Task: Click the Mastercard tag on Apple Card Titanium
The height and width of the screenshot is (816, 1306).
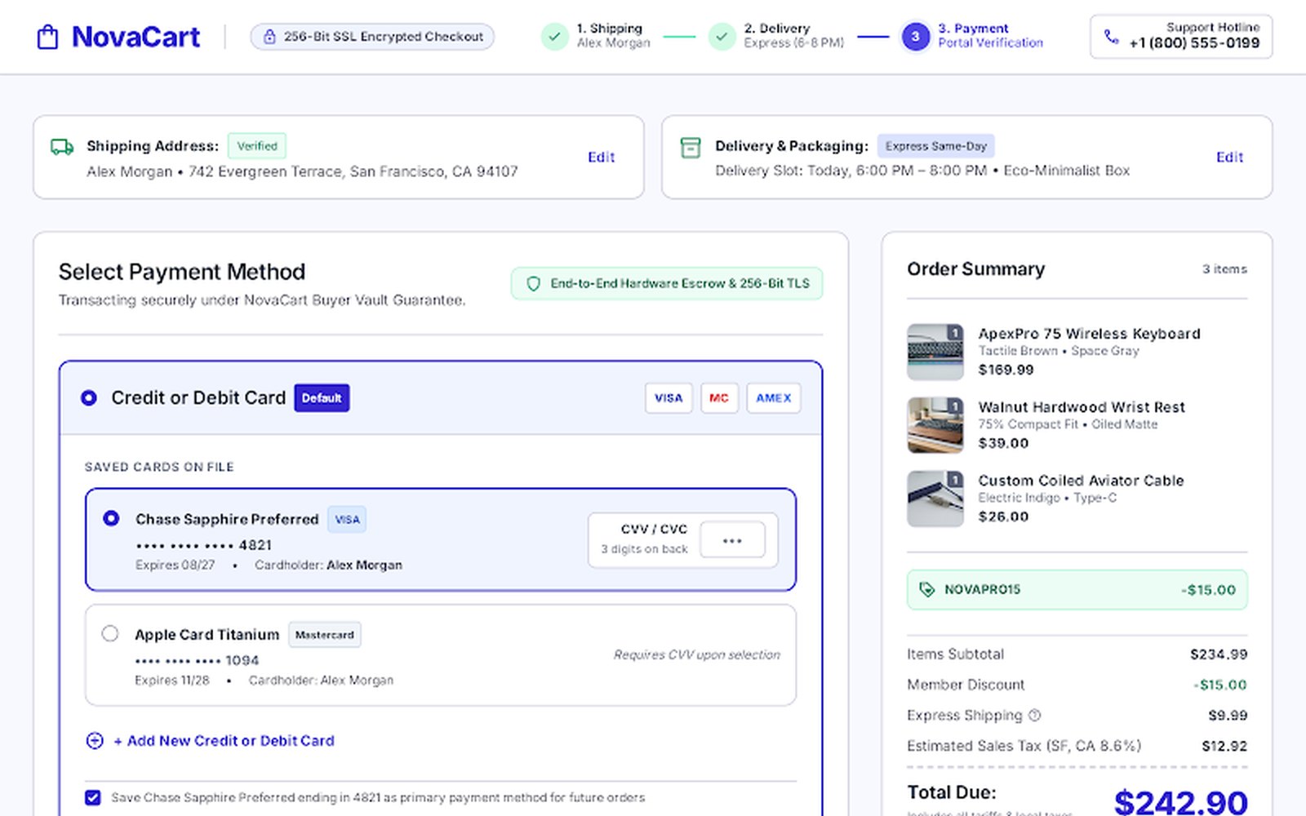Action: (x=325, y=635)
